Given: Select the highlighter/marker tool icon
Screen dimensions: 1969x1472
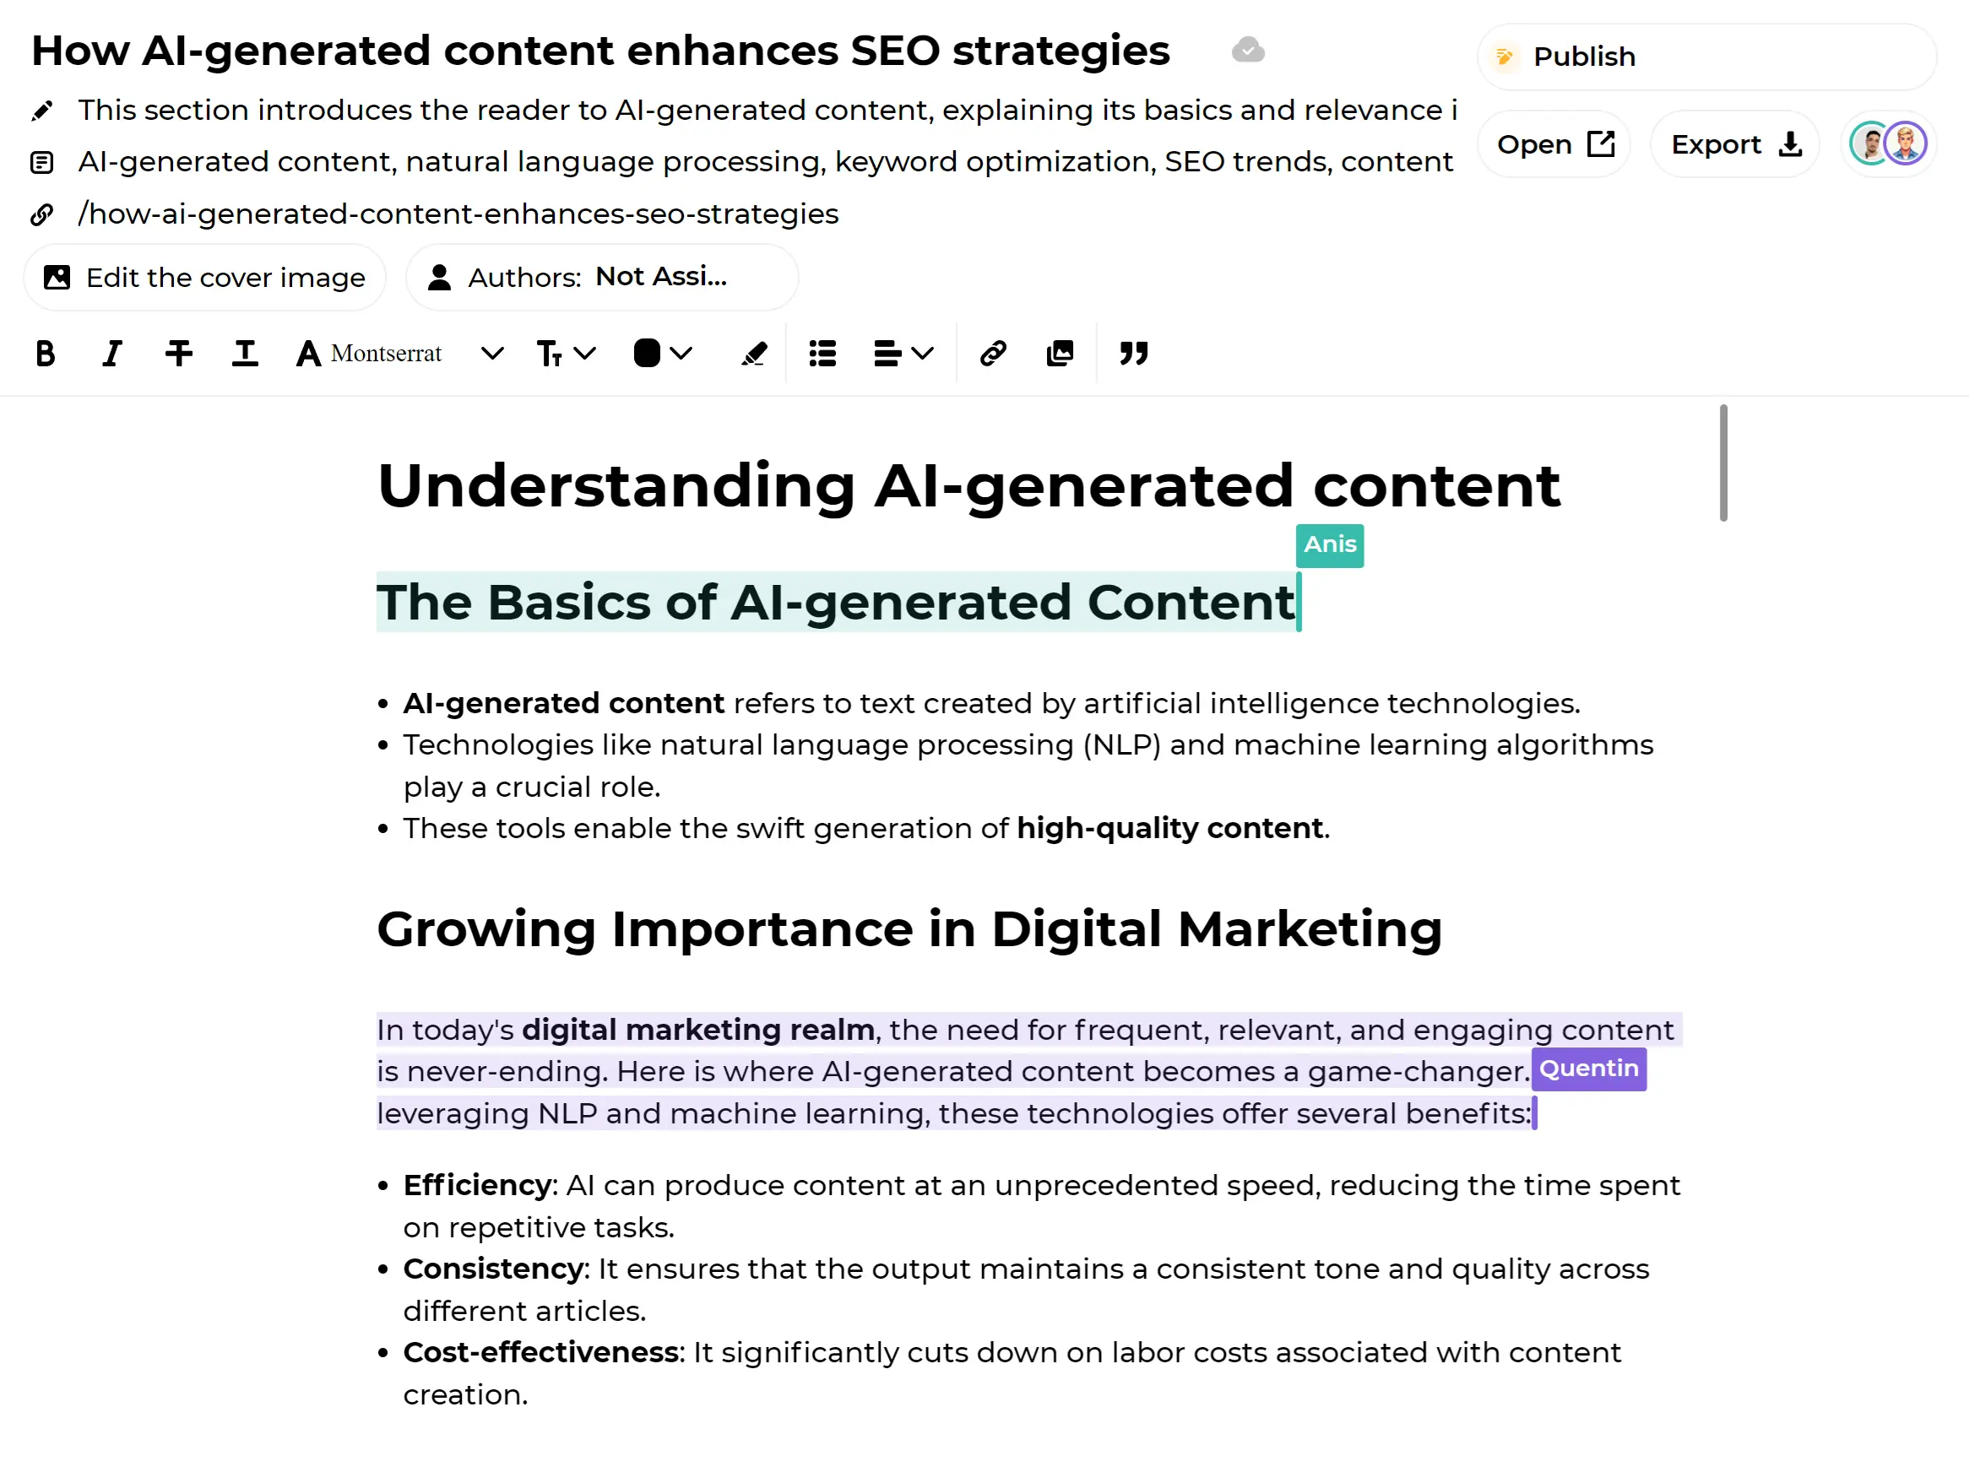Looking at the screenshot, I should [x=753, y=354].
